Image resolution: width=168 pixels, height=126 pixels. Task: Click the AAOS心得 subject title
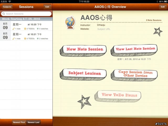(x=96, y=18)
